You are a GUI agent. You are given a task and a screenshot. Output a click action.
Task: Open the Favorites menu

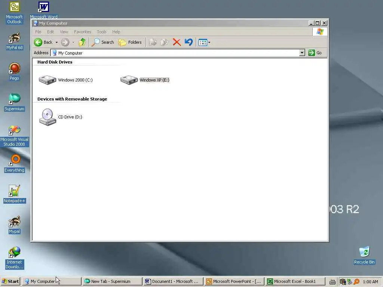(x=82, y=32)
